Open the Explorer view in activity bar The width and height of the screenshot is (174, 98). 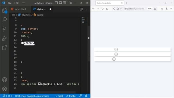[4, 10]
